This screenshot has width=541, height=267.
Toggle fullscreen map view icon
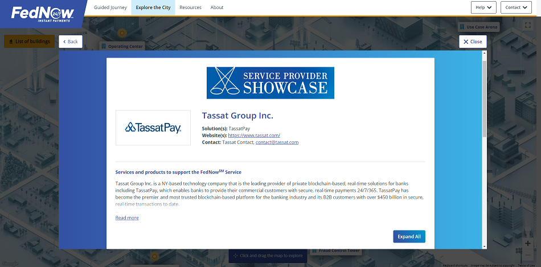point(528,25)
